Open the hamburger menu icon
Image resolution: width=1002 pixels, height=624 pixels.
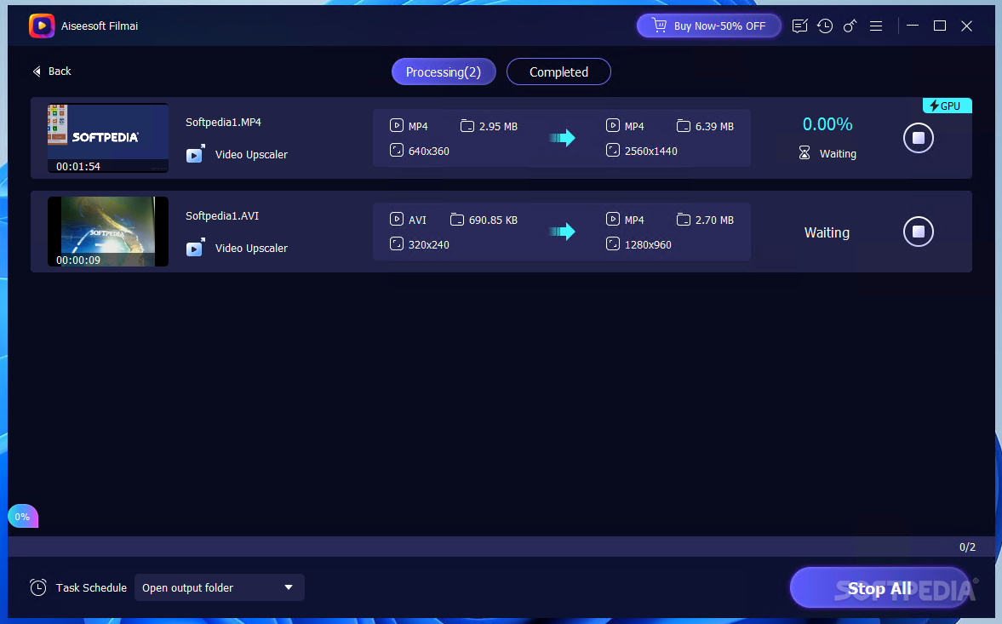click(876, 26)
